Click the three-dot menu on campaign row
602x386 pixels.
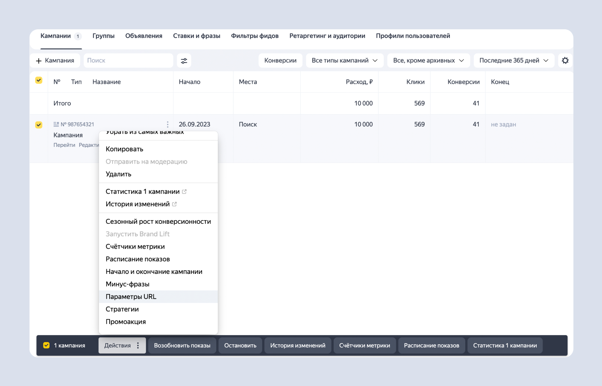pos(168,125)
